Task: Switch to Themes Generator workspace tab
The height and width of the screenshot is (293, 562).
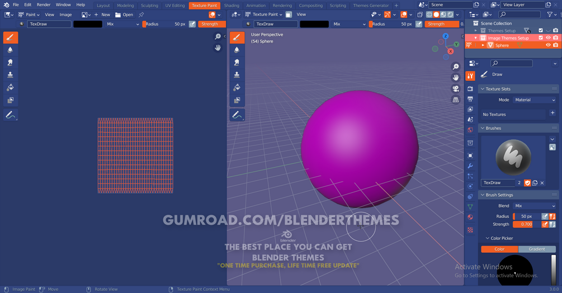Action: pyautogui.click(x=371, y=6)
